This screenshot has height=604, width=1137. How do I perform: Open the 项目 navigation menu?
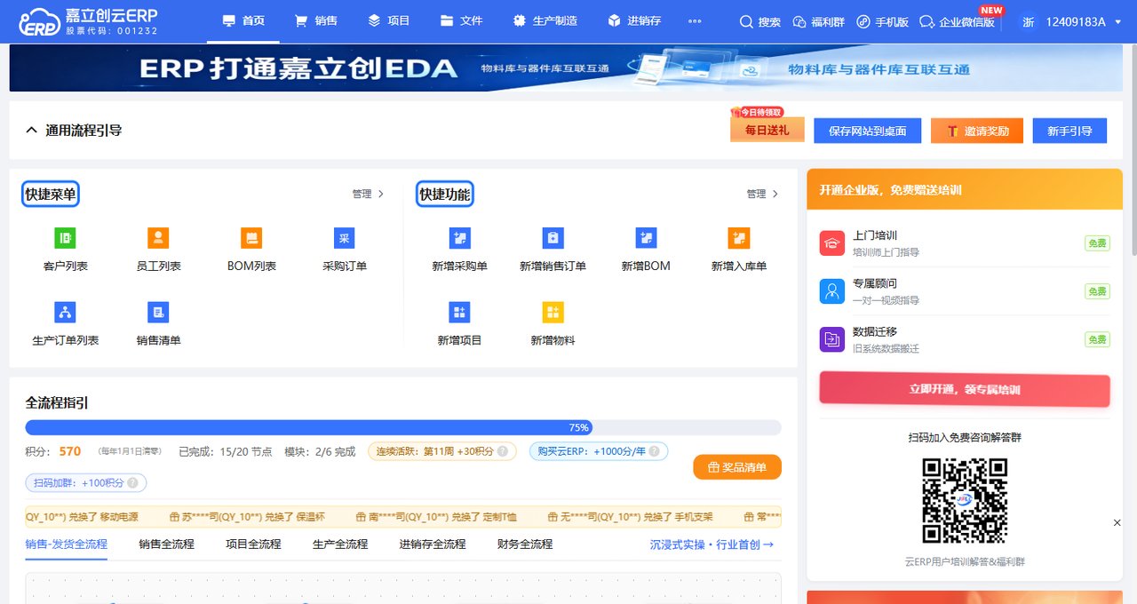pos(389,21)
